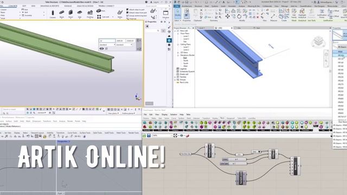Click Highlight Analytical in Revit ribbon
Image resolution: width=347 pixels, height=195 pixels.
(302, 14)
